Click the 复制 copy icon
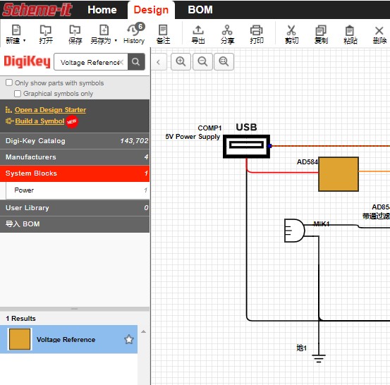This screenshot has width=390, height=385. (x=321, y=30)
